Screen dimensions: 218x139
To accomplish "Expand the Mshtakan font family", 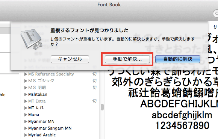I will (x=26, y=95).
